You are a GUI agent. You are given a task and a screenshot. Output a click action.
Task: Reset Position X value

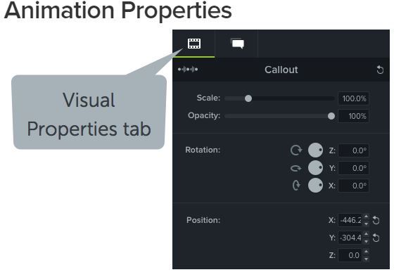tap(376, 220)
